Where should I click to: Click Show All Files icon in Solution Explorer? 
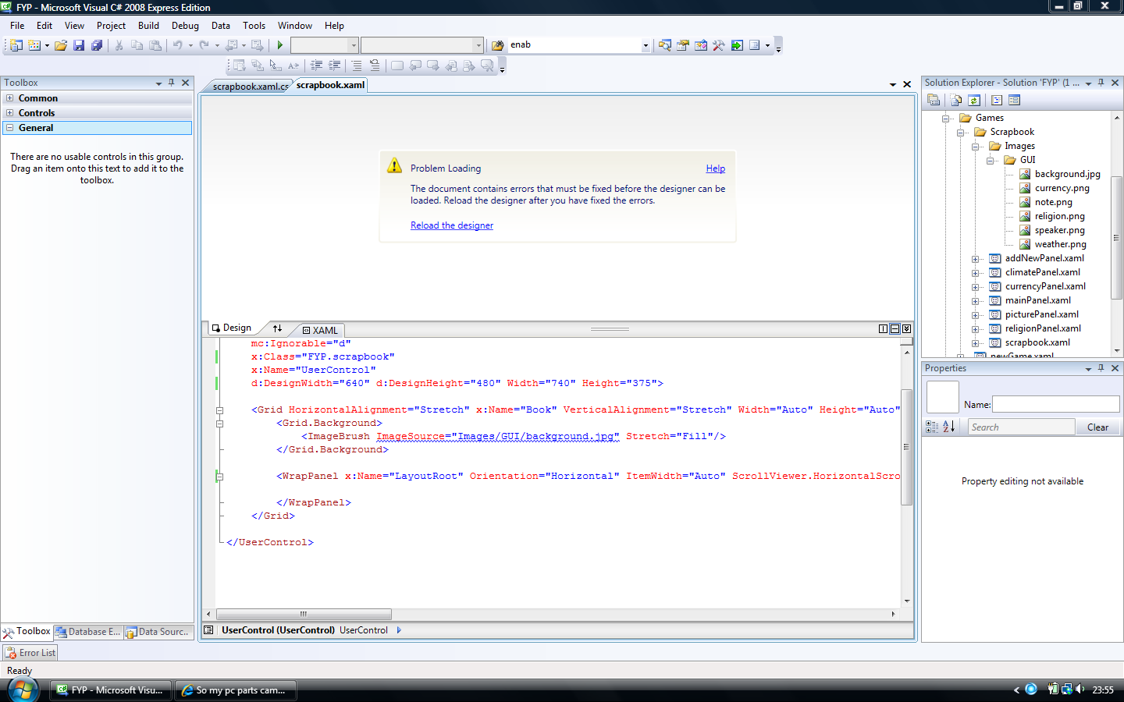(955, 100)
